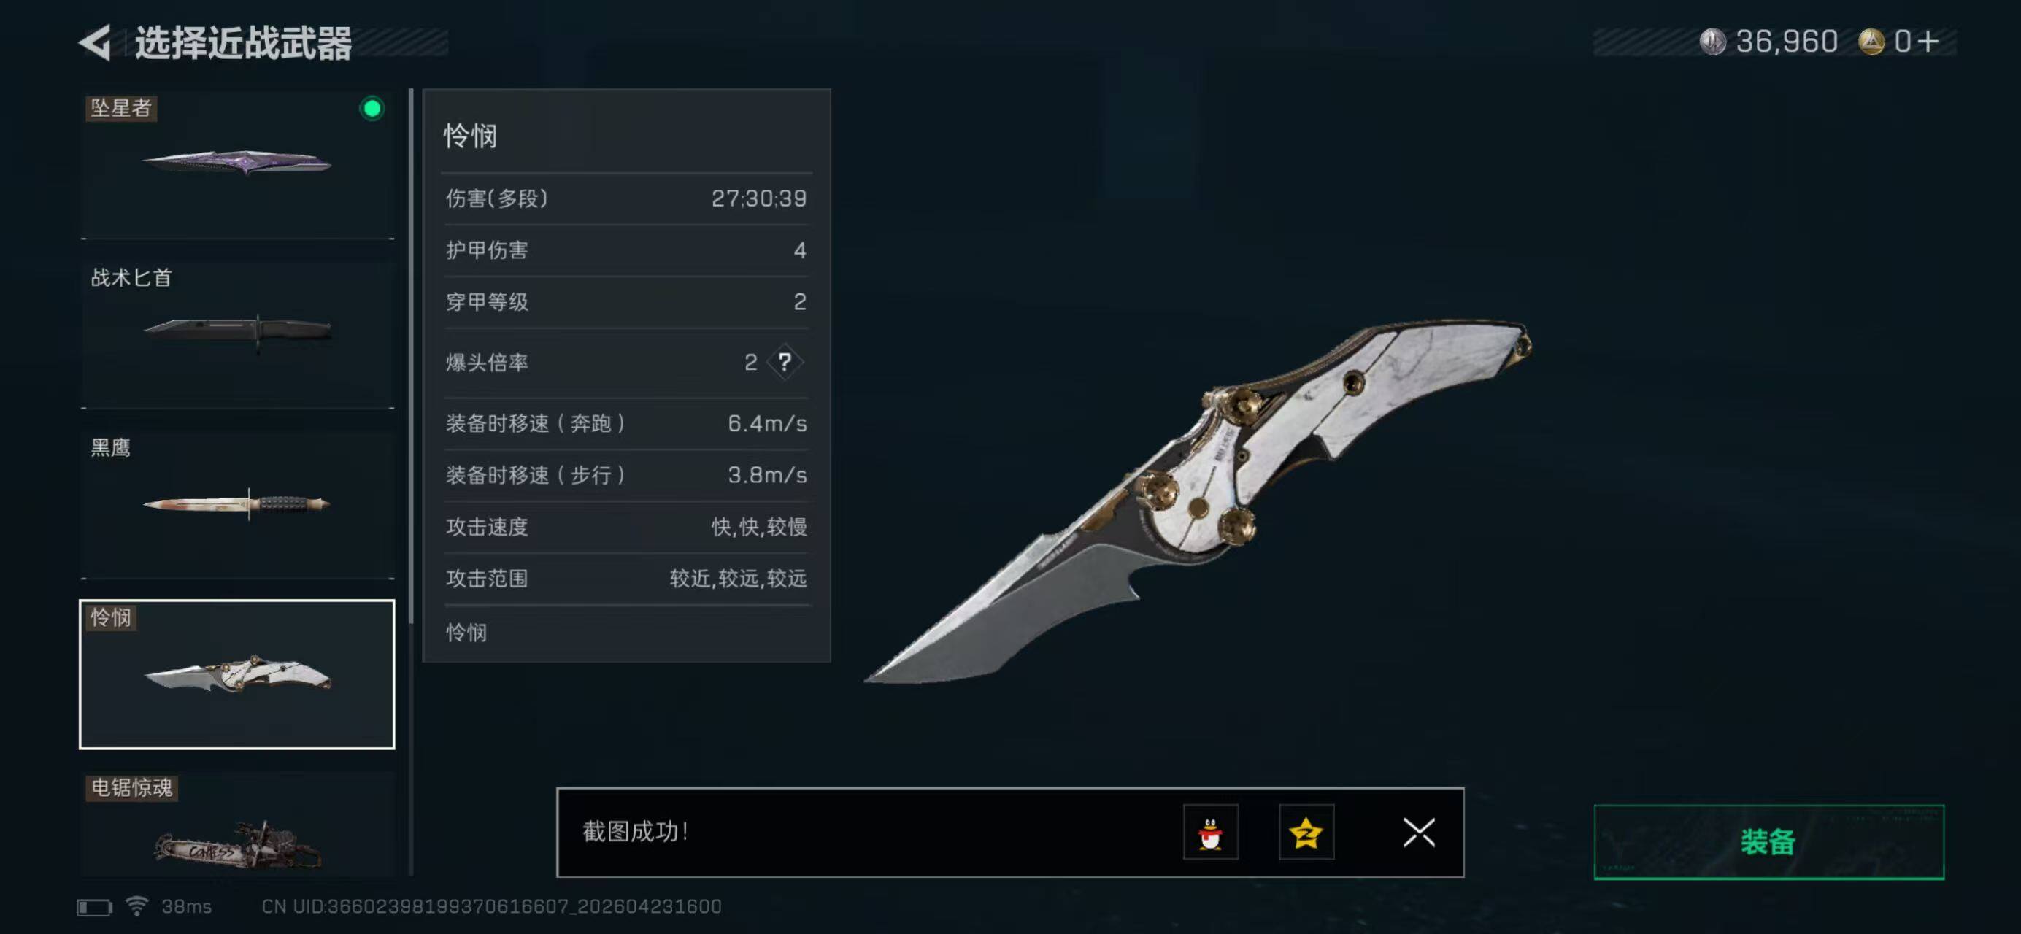Tap the battery status icon
The width and height of the screenshot is (2021, 934).
(x=94, y=907)
